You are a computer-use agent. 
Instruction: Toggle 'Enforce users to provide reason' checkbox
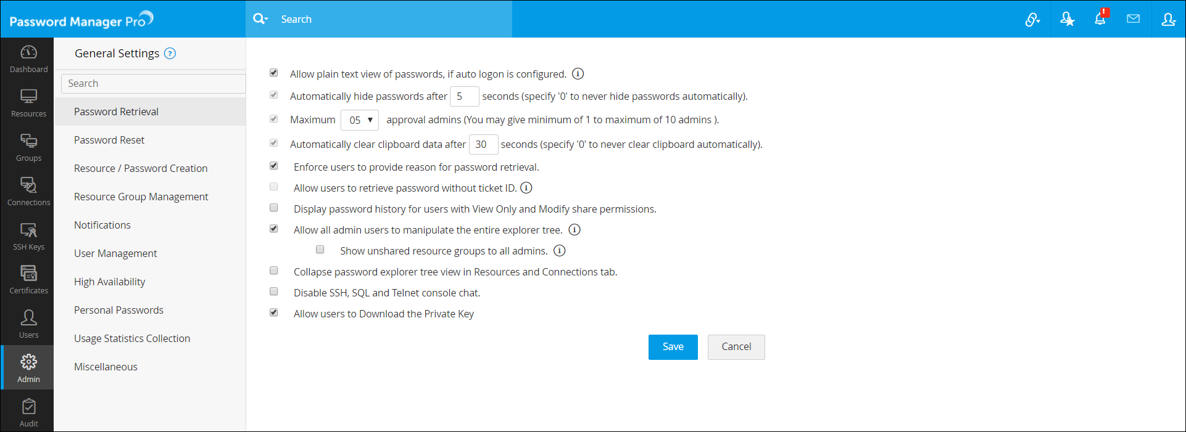[274, 166]
